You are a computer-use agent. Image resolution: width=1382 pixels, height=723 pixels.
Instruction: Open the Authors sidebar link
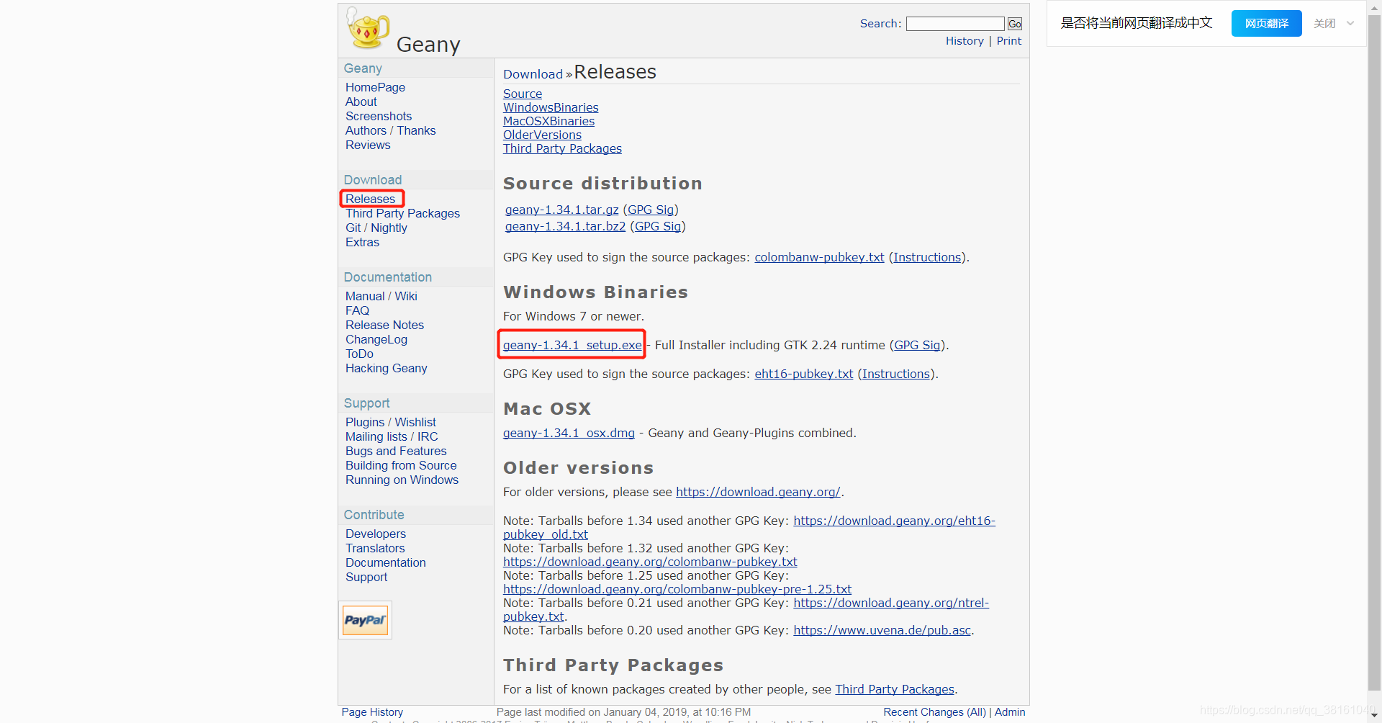click(366, 130)
